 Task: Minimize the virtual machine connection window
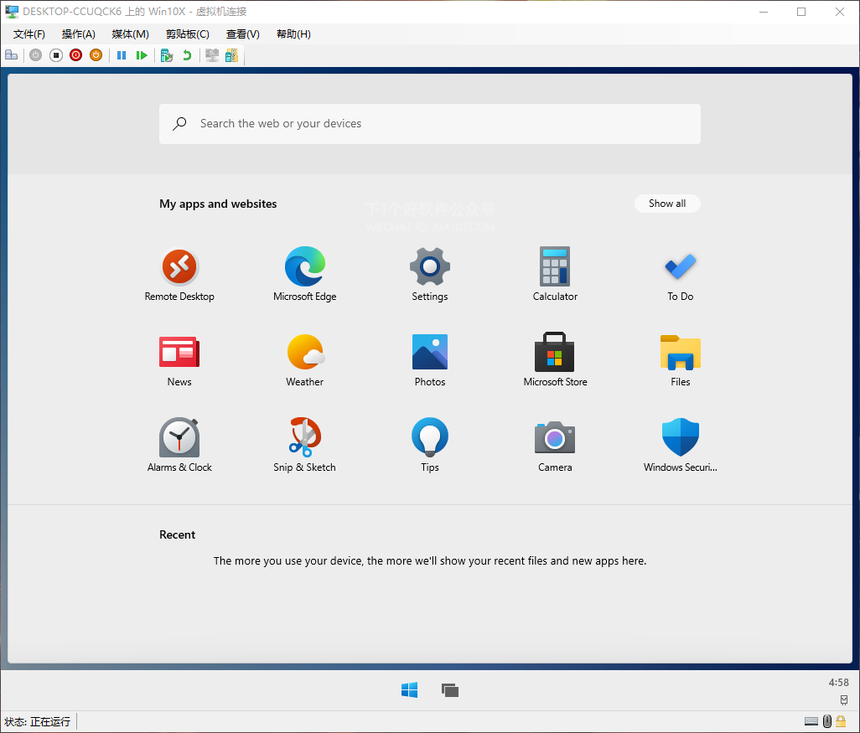click(764, 12)
